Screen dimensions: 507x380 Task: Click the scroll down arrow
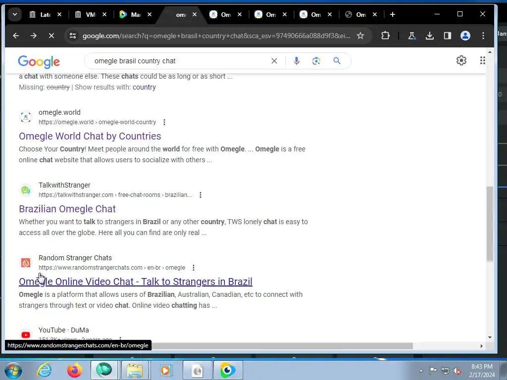click(x=490, y=337)
